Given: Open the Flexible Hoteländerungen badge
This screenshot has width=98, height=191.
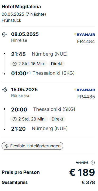Looking at the screenshot, I should [32, 146].
